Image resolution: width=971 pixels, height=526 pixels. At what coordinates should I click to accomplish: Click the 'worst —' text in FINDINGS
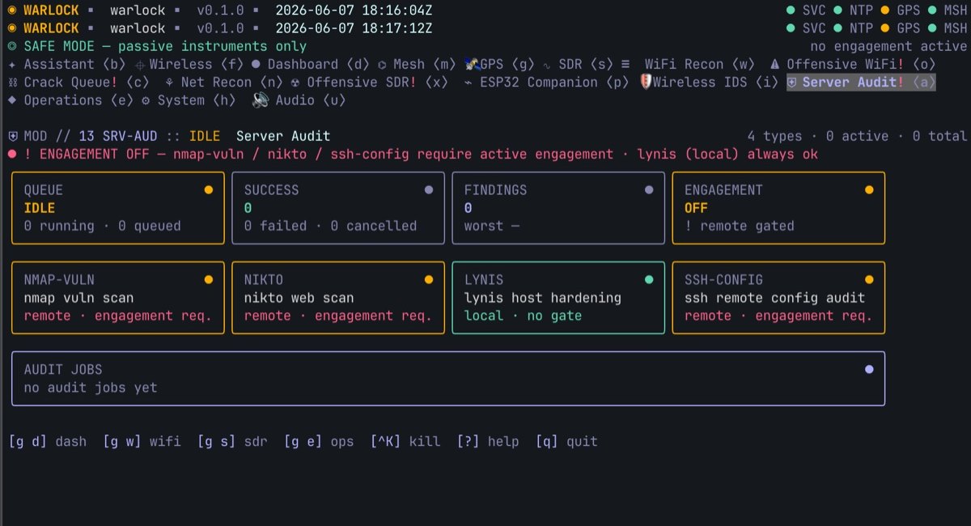(x=491, y=227)
